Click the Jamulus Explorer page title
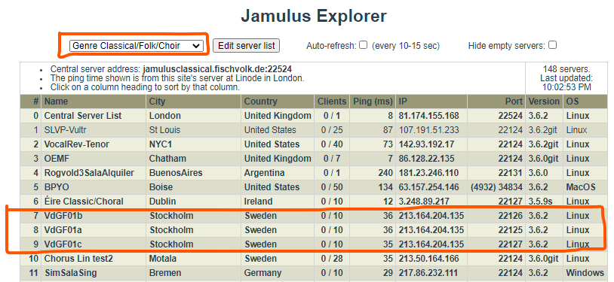The height and width of the screenshot is (282, 614). point(314,16)
